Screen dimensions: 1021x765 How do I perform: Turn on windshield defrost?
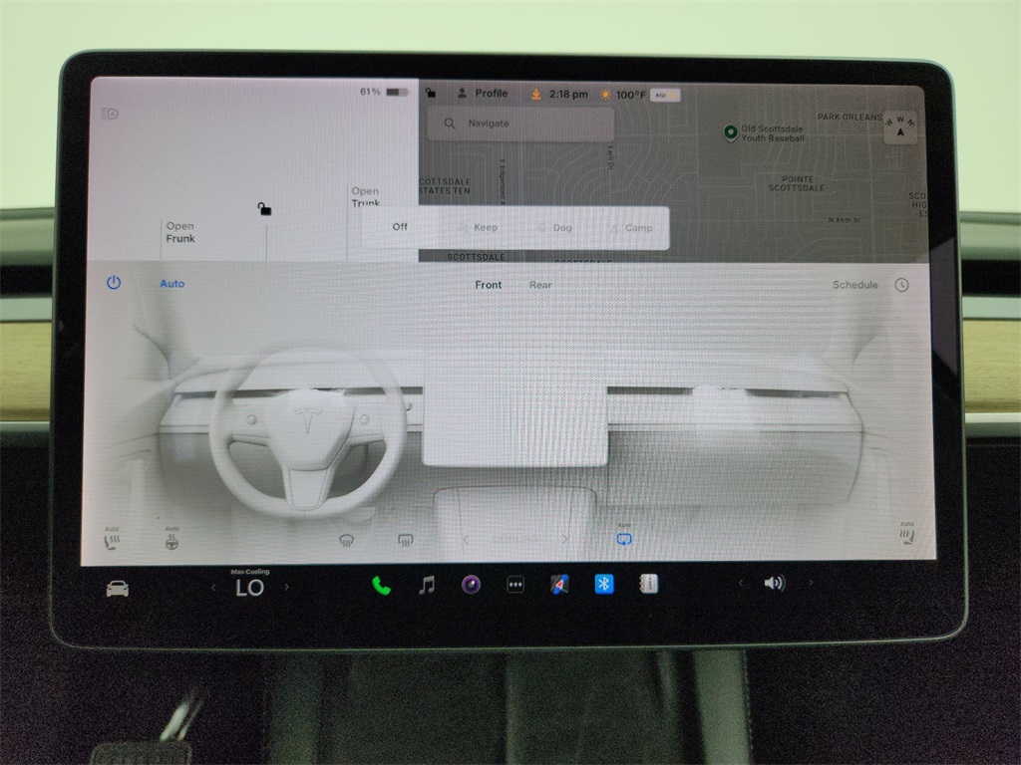pyautogui.click(x=346, y=541)
